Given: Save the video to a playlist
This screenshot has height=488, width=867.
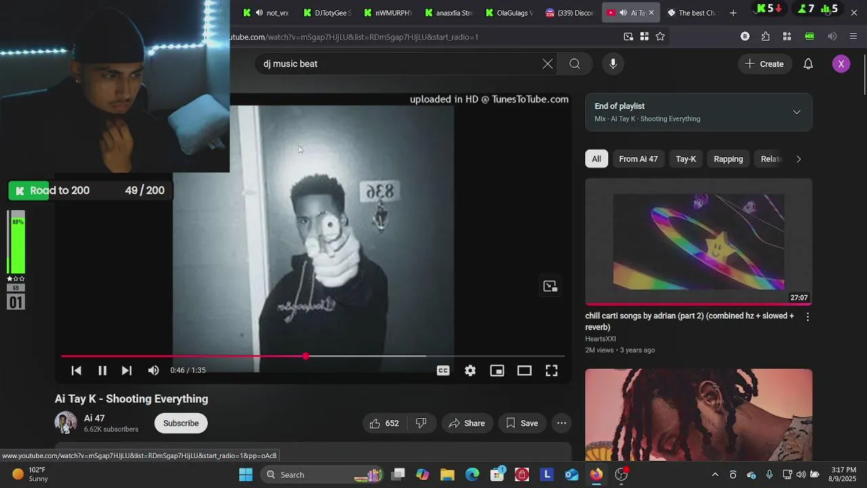Looking at the screenshot, I should click(522, 423).
